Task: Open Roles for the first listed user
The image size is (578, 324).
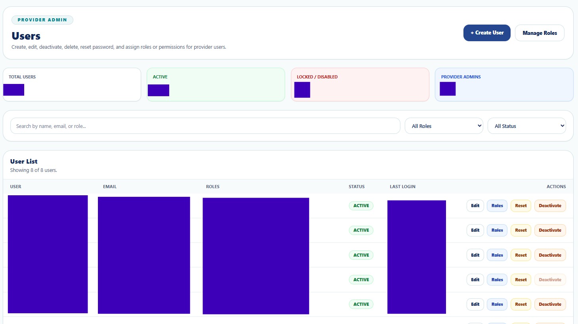Action: click(497, 206)
